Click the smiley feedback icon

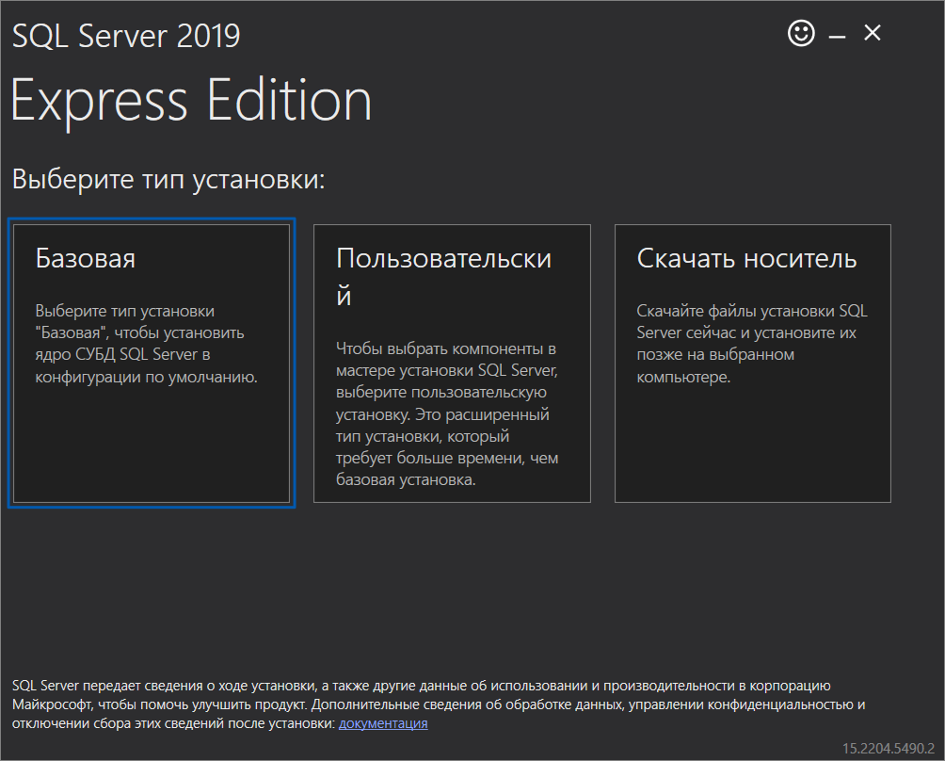801,33
